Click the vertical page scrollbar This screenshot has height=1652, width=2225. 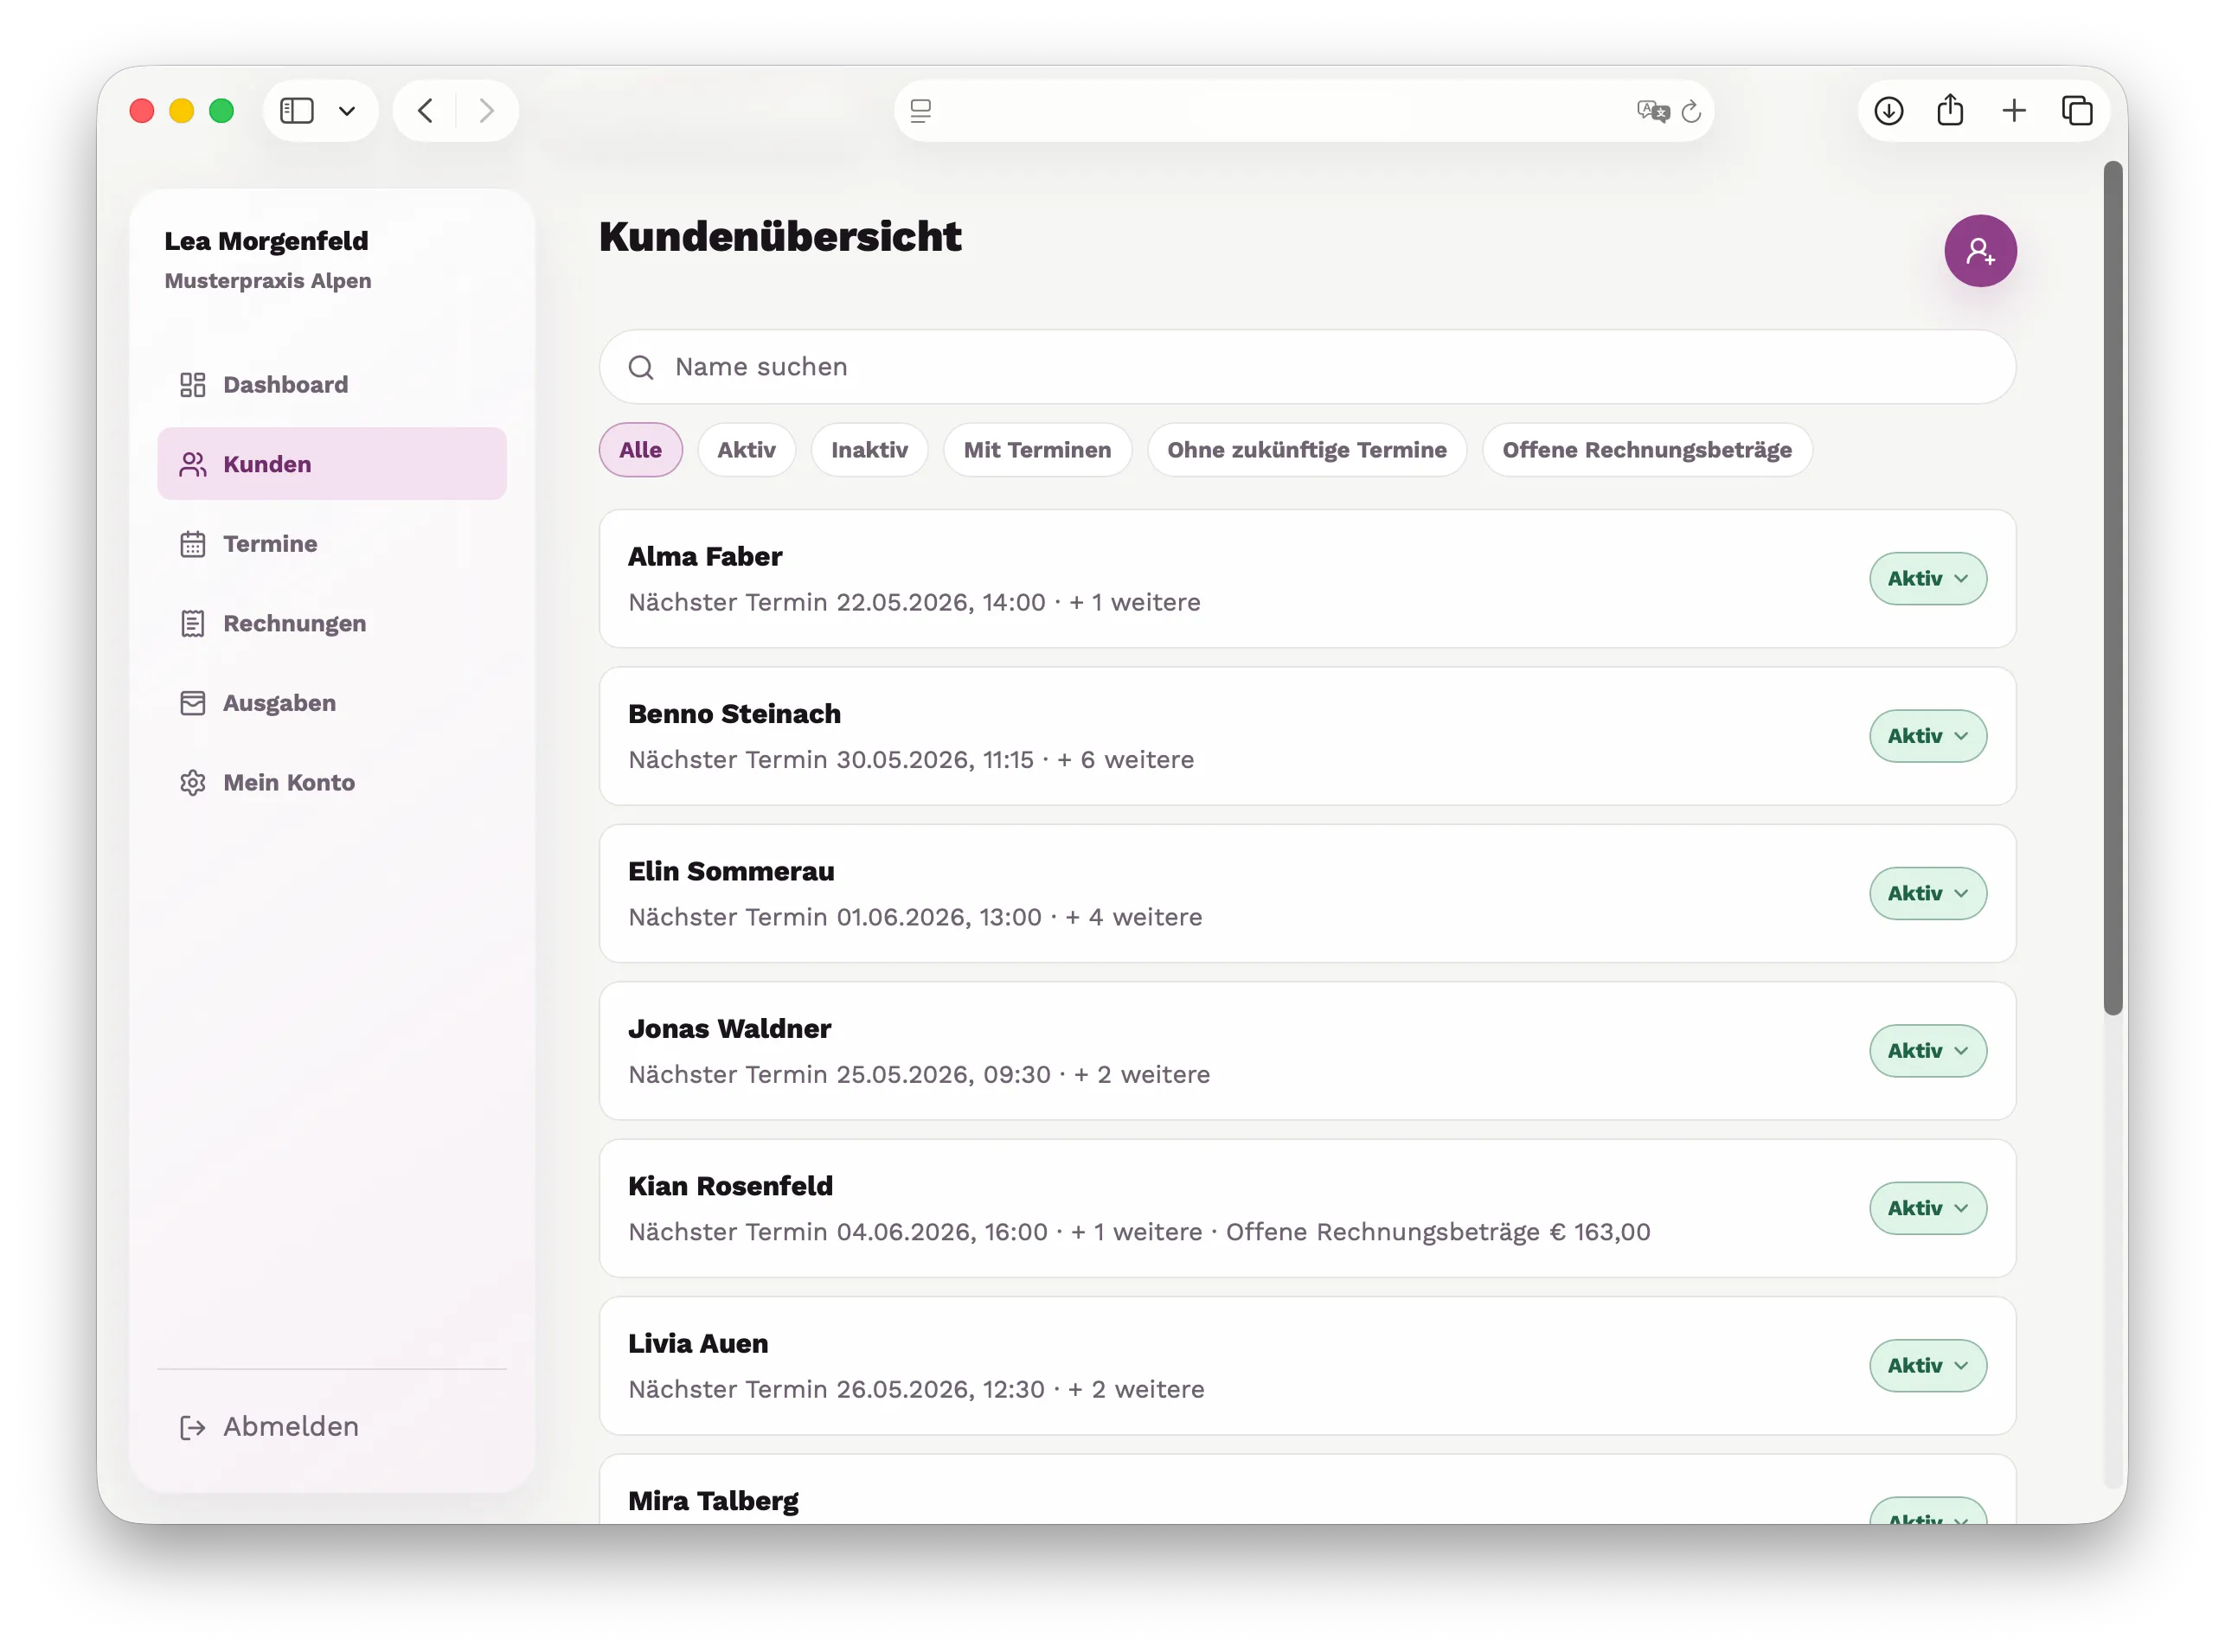(2112, 589)
